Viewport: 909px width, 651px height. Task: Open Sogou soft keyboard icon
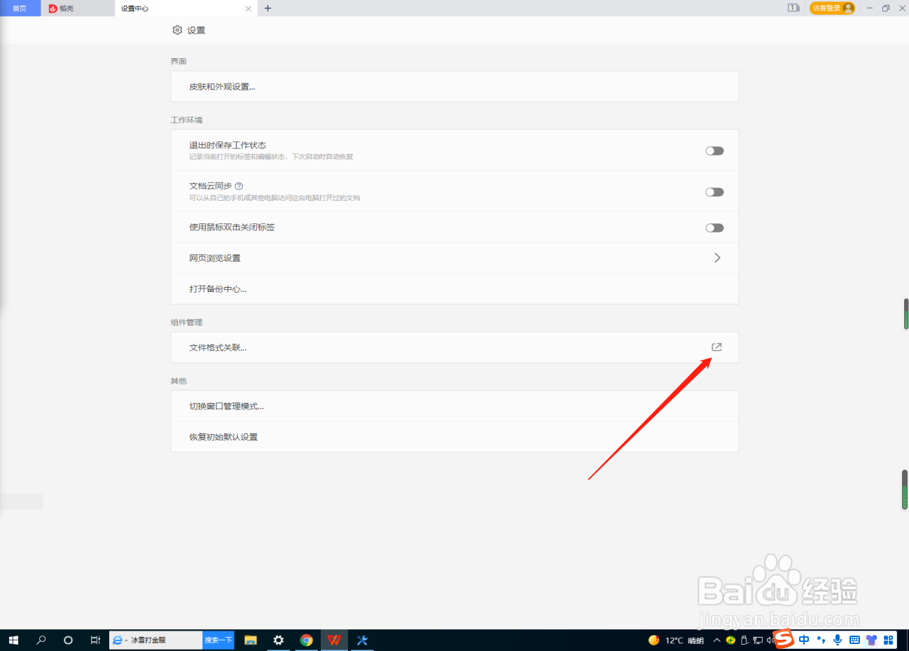(854, 640)
